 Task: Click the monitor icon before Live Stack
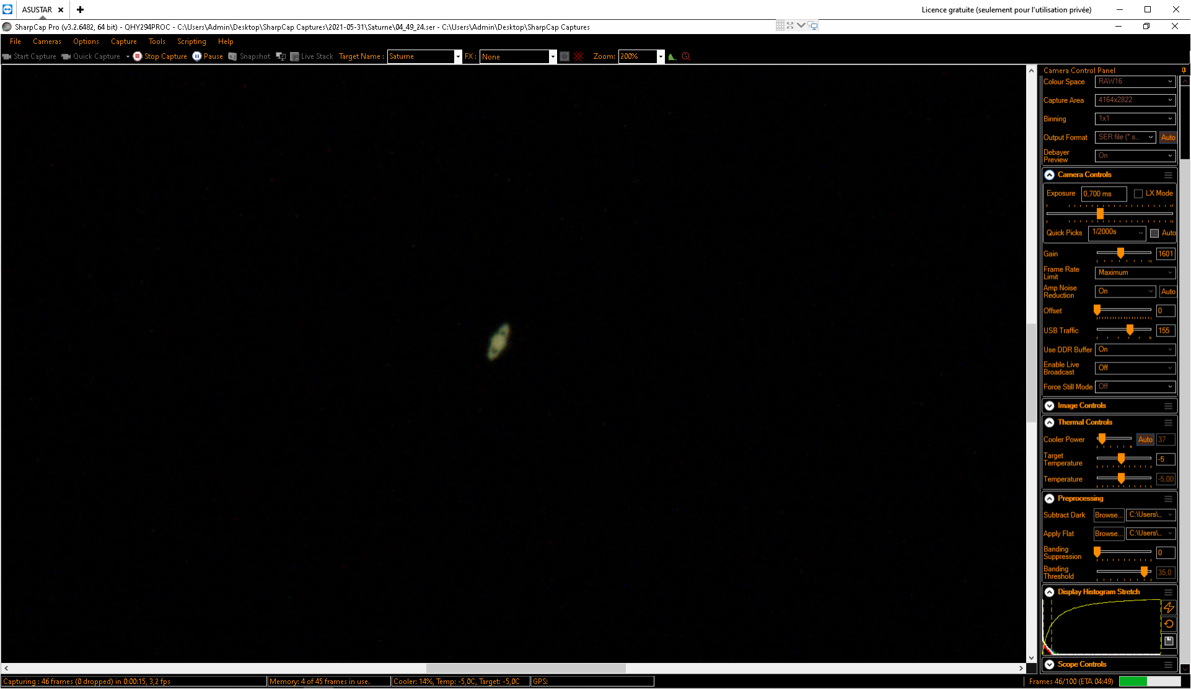pos(281,56)
